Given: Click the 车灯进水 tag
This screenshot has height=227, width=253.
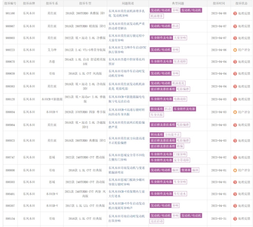Looking at the screenshot, I should click(x=180, y=194).
